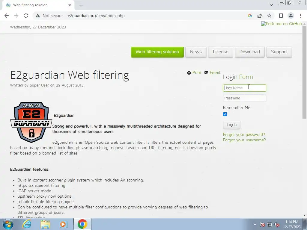This screenshot has height=230, width=307.
Task: Select the Web filtering solution menu item
Action: tap(157, 52)
